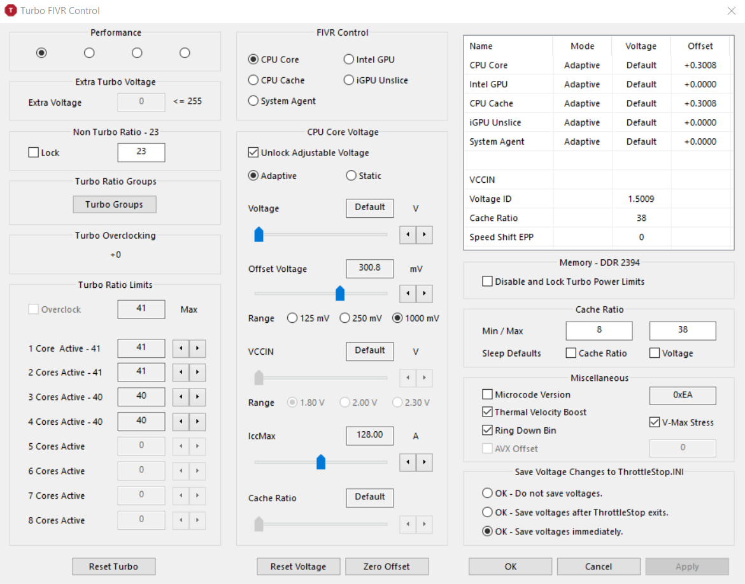Select System Agent radio button
This screenshot has width=745, height=584.
point(281,101)
